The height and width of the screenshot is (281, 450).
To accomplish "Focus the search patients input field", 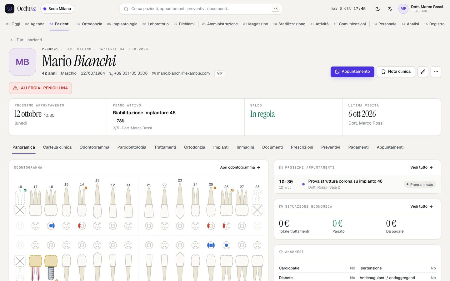I will point(201,9).
